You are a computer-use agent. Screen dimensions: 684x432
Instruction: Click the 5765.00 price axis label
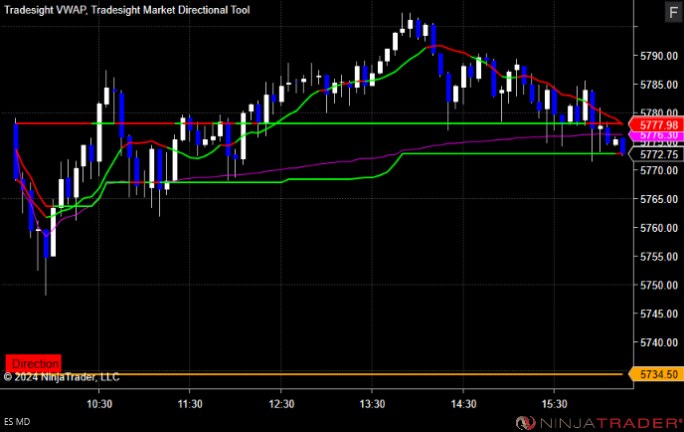point(659,199)
